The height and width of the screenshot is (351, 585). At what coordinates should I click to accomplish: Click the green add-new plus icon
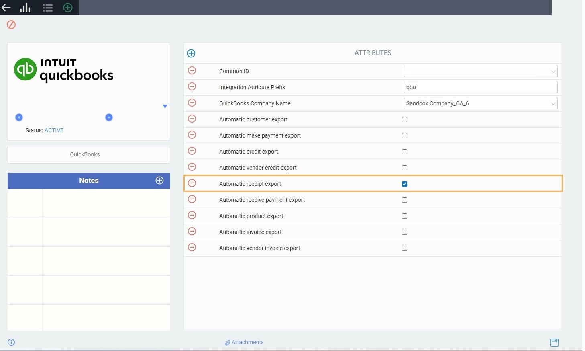tap(68, 8)
